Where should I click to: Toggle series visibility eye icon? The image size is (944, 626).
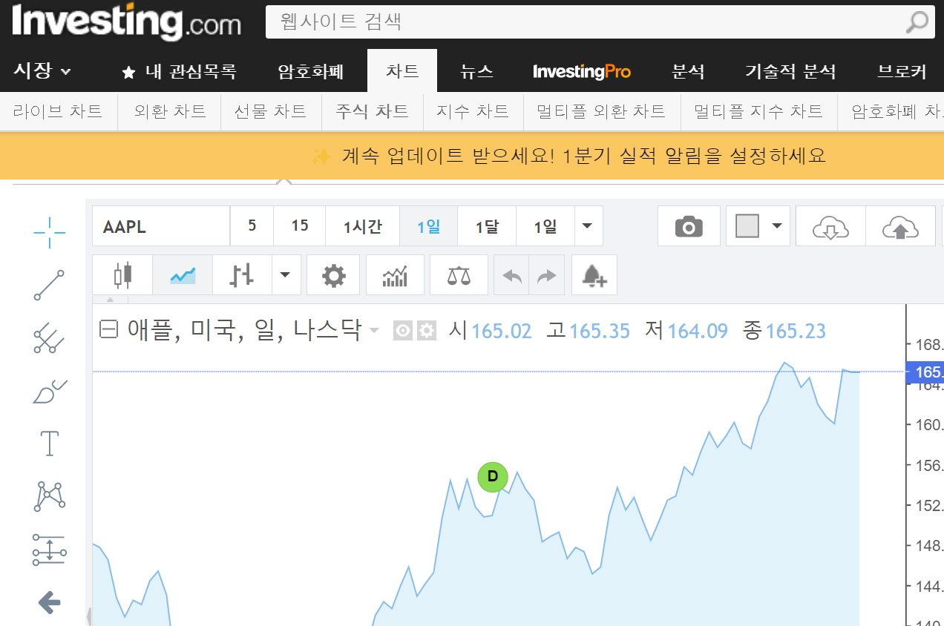(x=402, y=331)
